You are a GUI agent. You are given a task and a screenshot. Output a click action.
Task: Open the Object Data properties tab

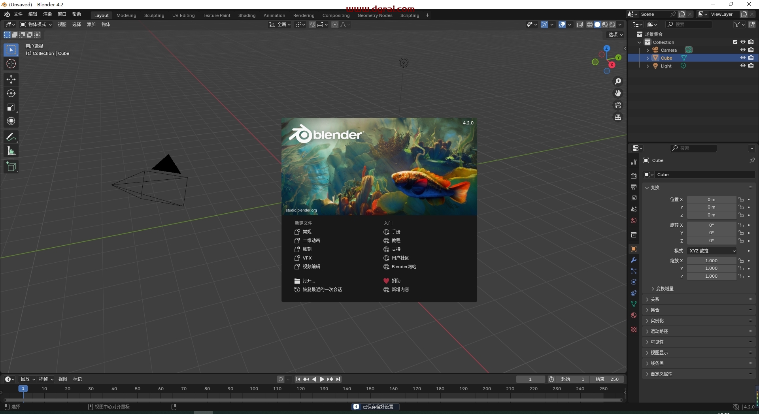pos(634,304)
